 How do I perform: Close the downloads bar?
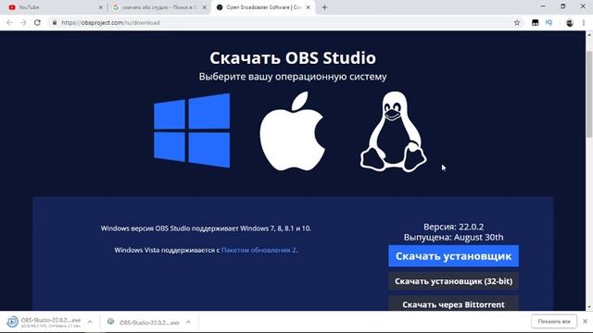tap(585, 321)
